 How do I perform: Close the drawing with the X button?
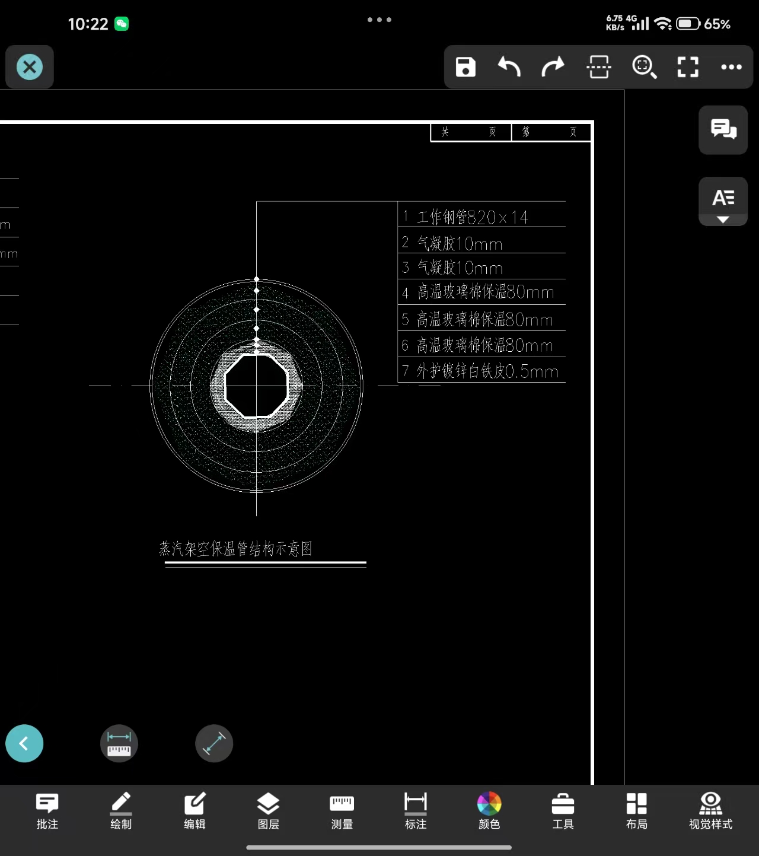[x=30, y=67]
